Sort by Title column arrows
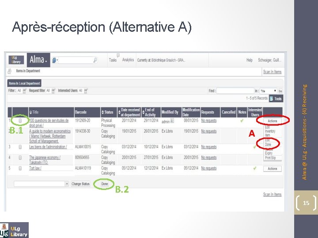This screenshot has width=318, height=238. 30,112
